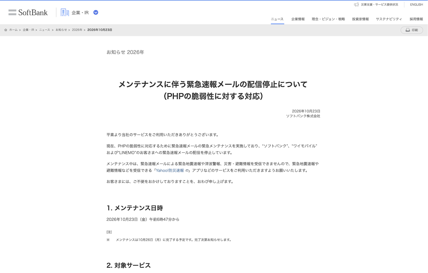
Task: Click the お知らせ 2026年 category heading
Action: point(125,52)
